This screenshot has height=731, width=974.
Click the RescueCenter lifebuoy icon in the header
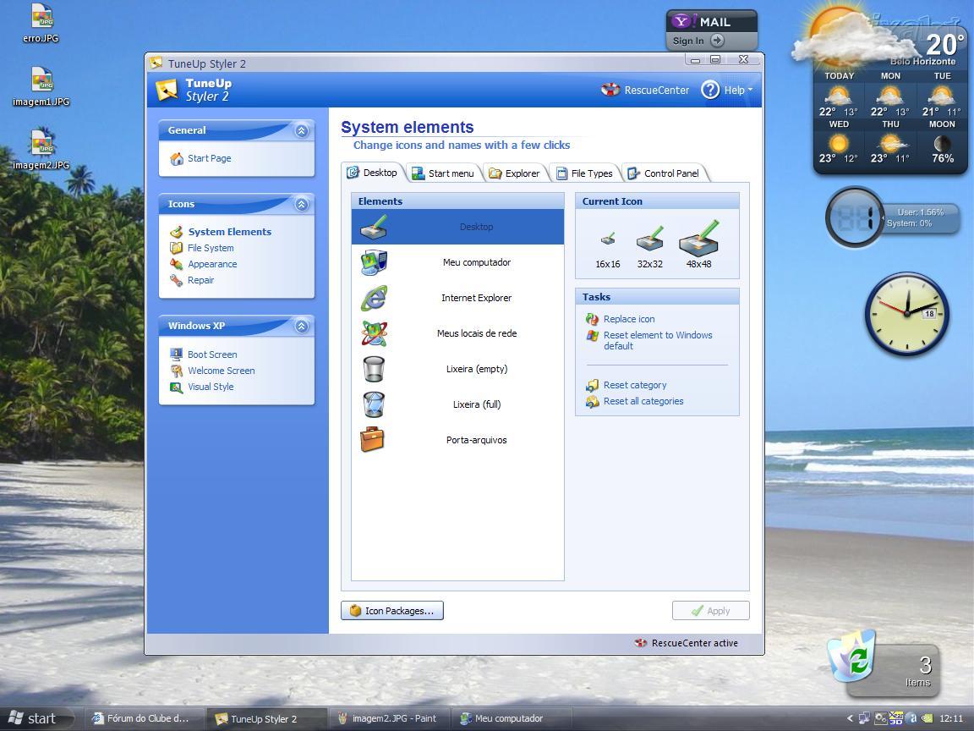[610, 91]
